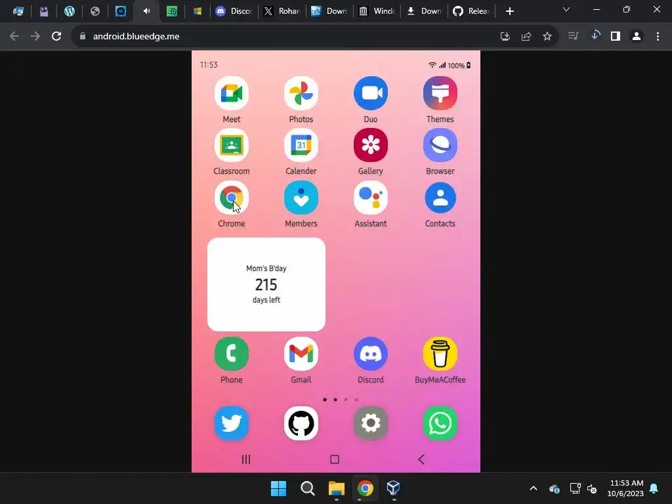The width and height of the screenshot is (672, 504).
Task: Switch to the WordPress tab
Action: tap(69, 11)
